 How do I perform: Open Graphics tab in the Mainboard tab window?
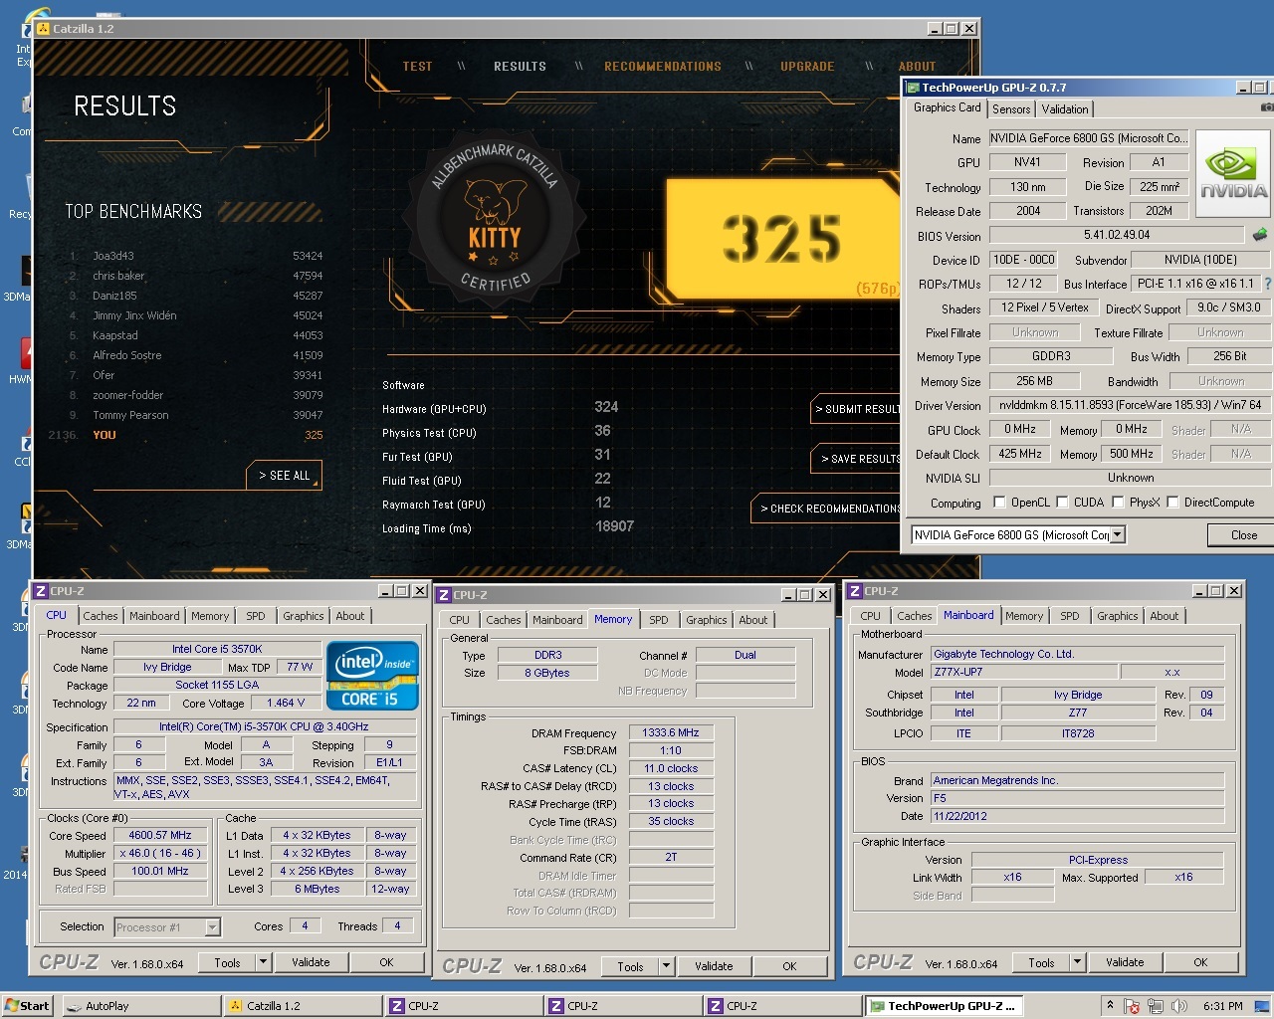(1118, 616)
